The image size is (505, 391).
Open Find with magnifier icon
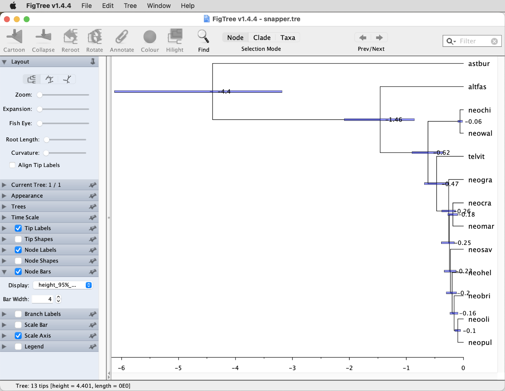point(203,36)
